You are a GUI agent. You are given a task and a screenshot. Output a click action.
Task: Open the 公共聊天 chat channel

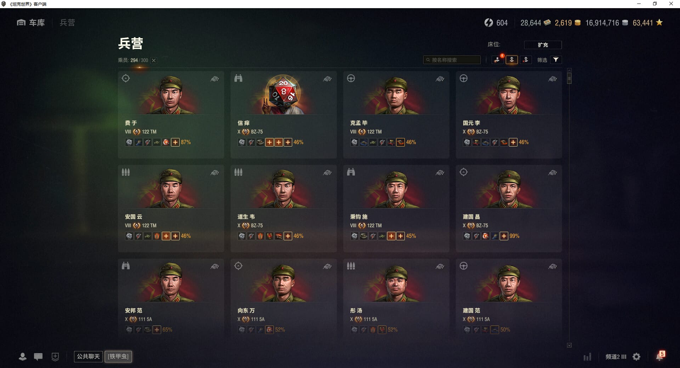[x=88, y=356]
